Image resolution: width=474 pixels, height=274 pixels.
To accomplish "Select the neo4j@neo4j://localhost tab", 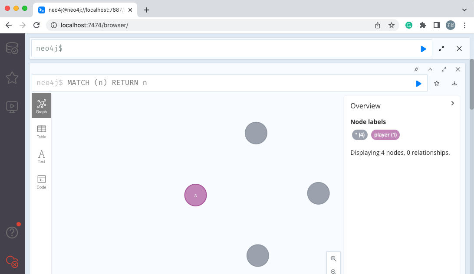I will (x=85, y=10).
